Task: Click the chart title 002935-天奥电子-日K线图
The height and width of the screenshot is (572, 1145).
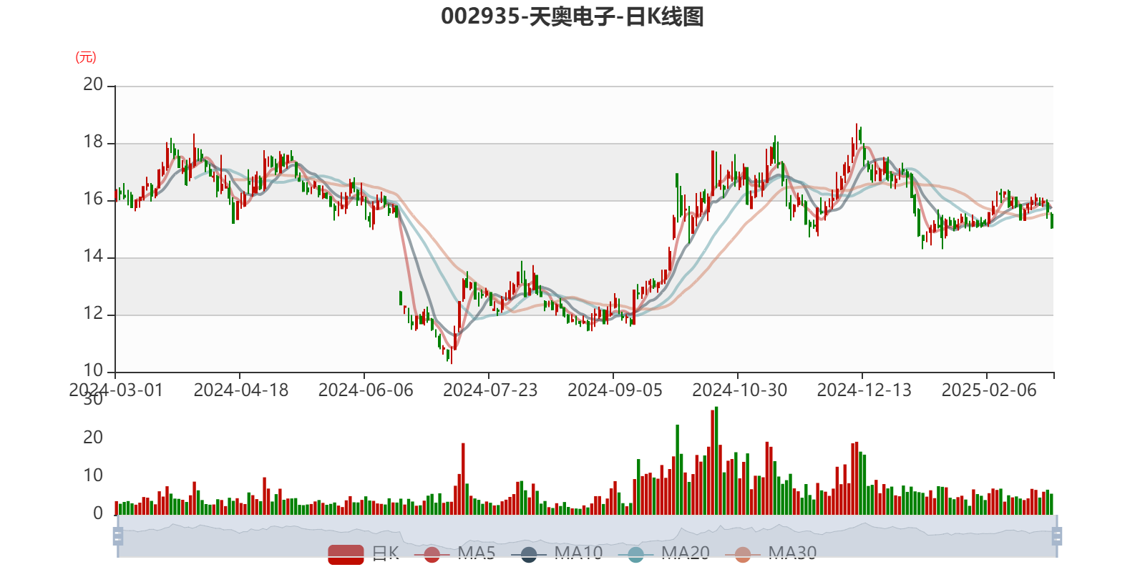Action: tap(572, 16)
